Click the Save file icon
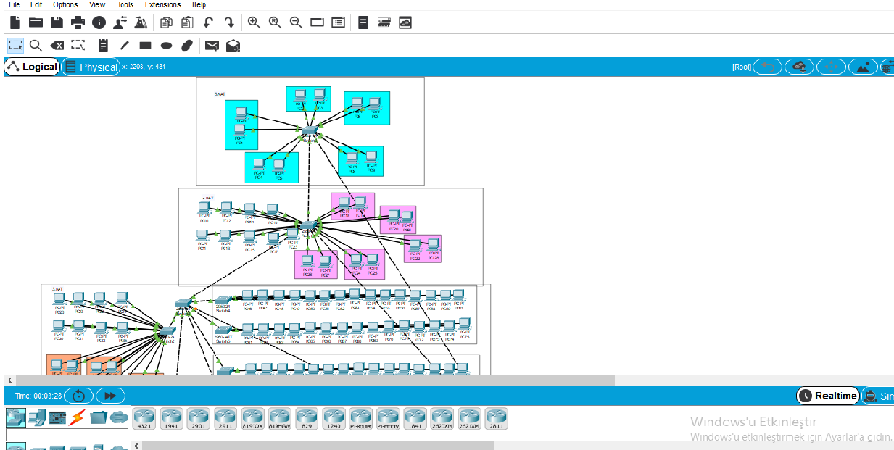Screen dimensions: 894x450 coord(57,22)
